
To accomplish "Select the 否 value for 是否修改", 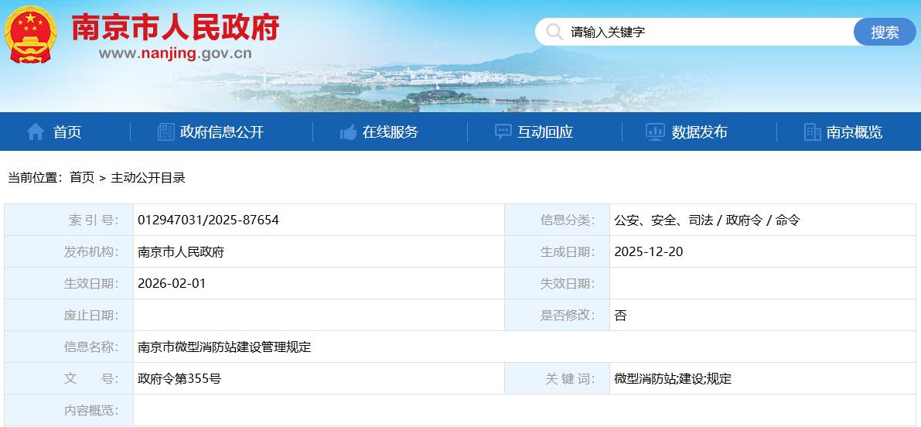I will click(620, 315).
